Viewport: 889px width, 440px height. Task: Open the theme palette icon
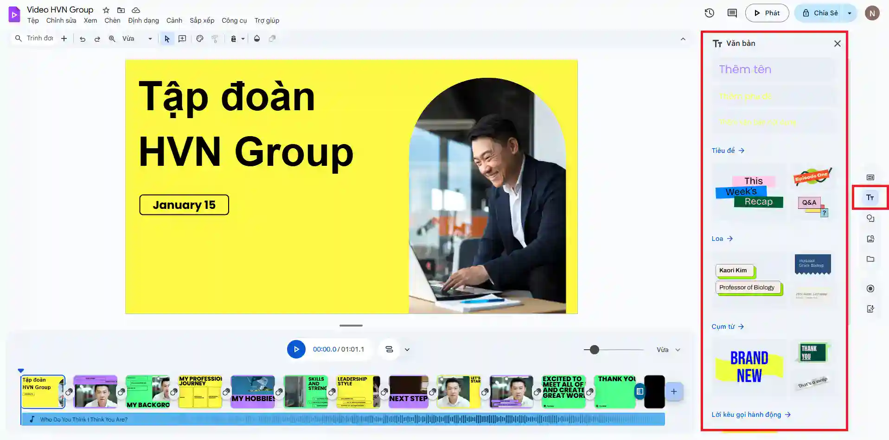200,39
